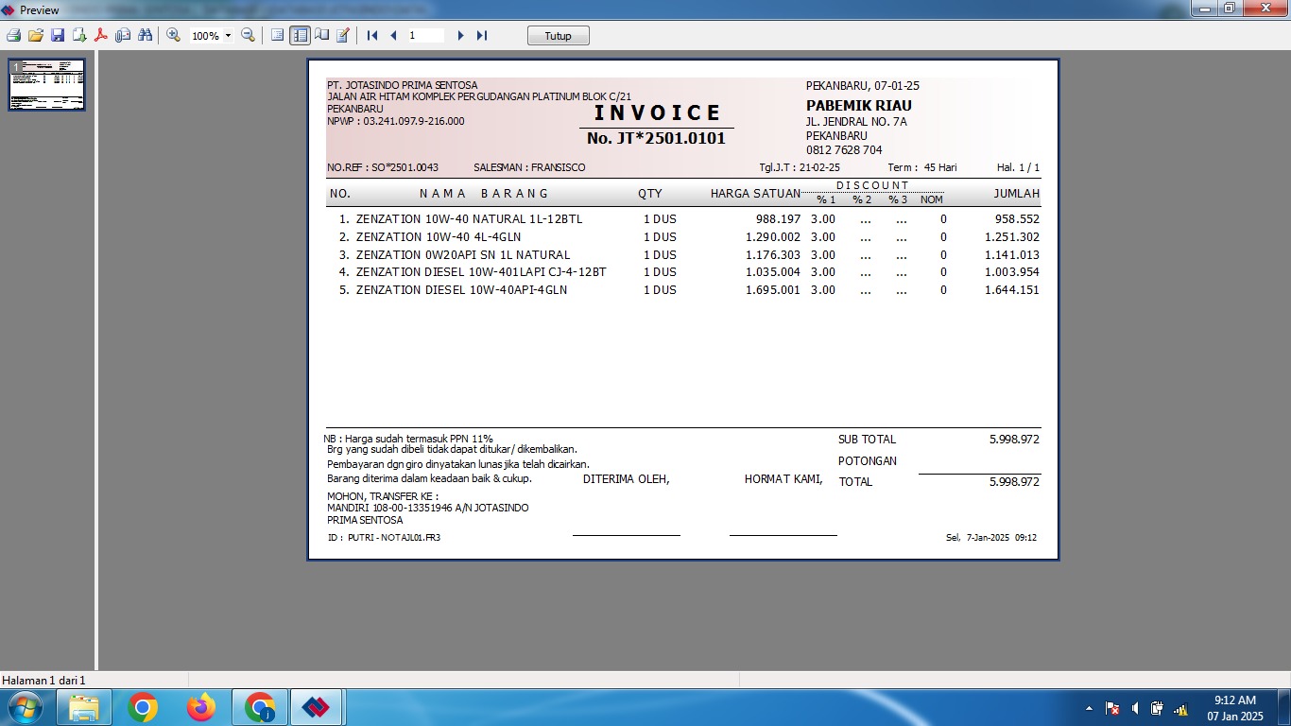Toggle the report outline view button

pyautogui.click(x=277, y=35)
